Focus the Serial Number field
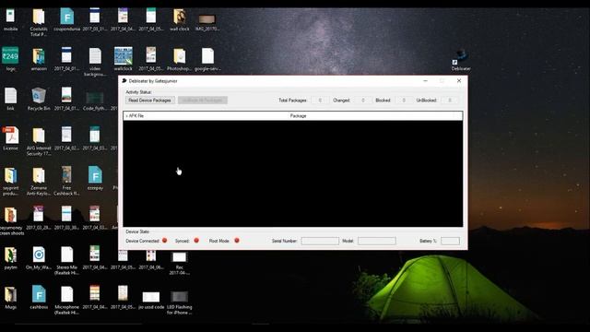Image resolution: width=590 pixels, height=332 pixels. (320, 241)
